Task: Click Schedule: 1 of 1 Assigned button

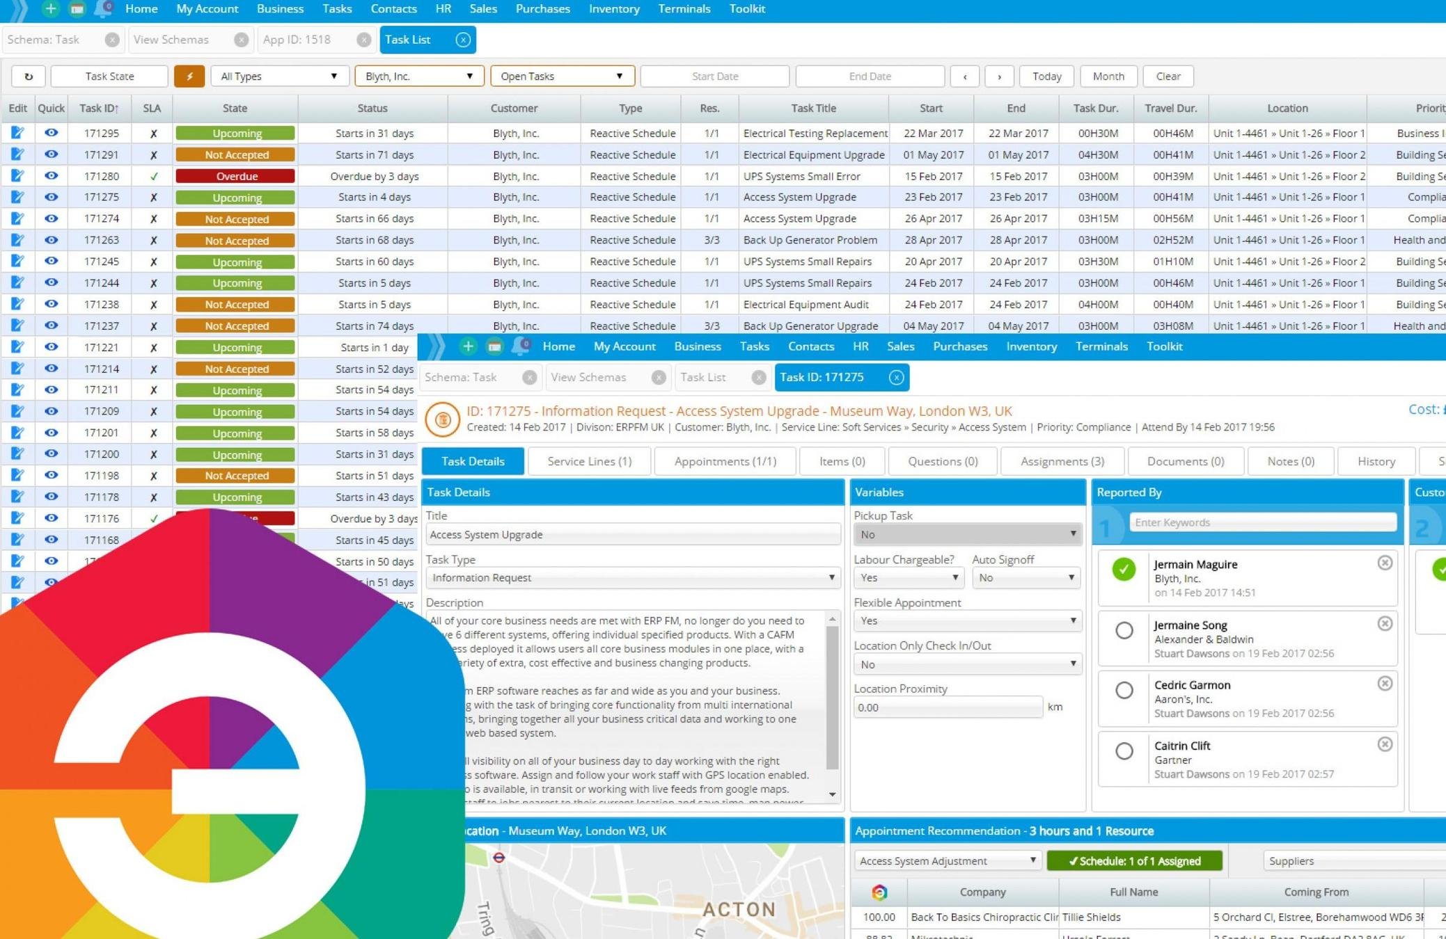Action: coord(1134,861)
